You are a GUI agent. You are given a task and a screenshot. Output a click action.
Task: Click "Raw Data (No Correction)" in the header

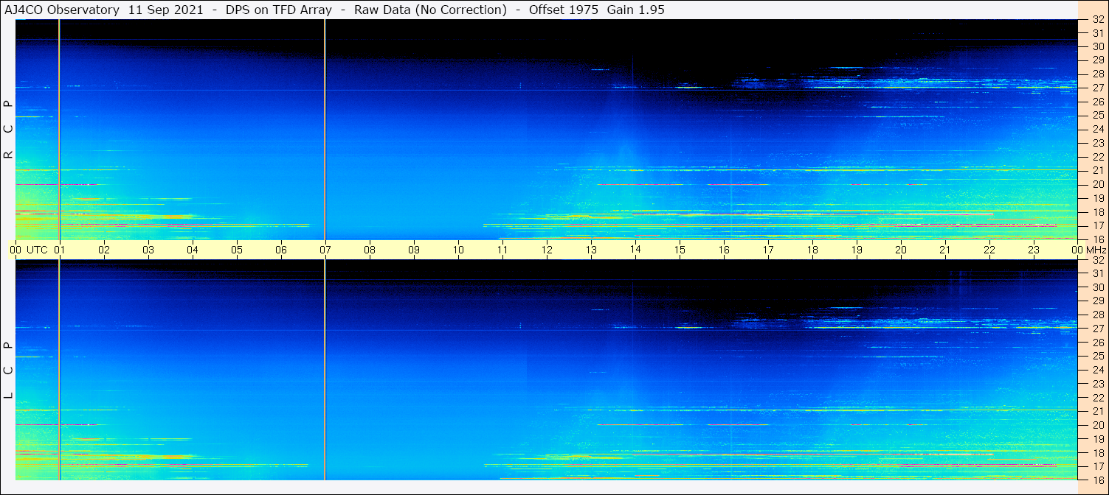click(x=430, y=10)
